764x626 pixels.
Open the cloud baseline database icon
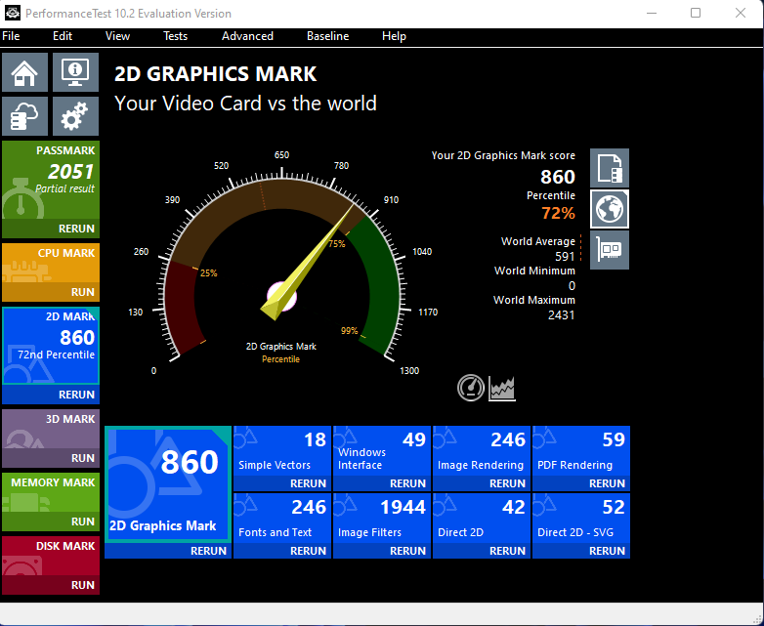pyautogui.click(x=24, y=116)
